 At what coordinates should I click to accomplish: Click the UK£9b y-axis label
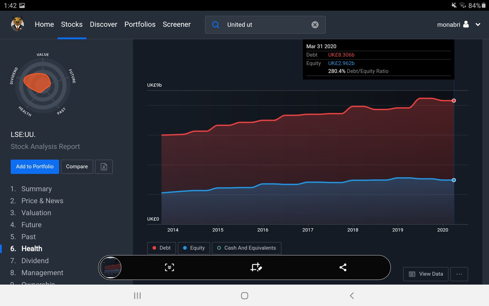click(154, 85)
